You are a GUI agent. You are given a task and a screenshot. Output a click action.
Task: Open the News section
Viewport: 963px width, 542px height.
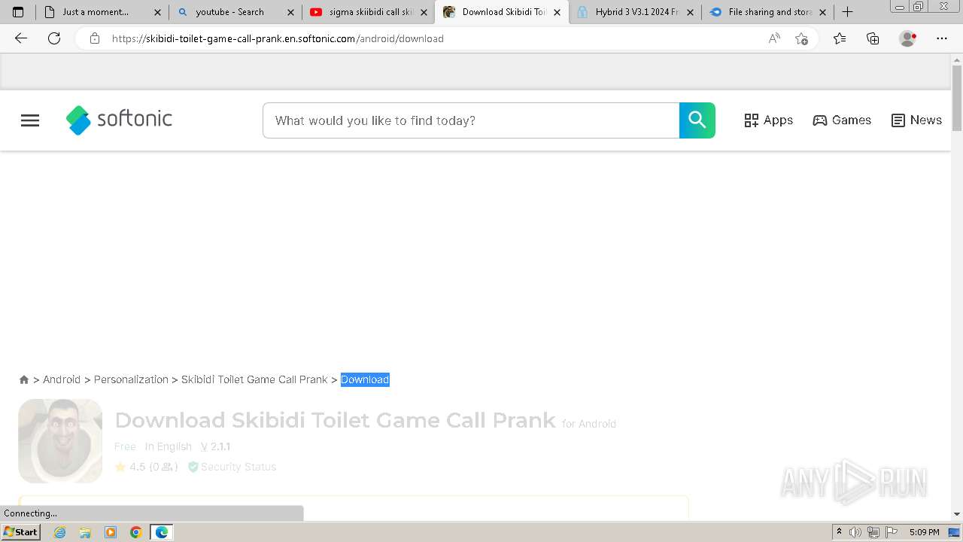pos(916,120)
